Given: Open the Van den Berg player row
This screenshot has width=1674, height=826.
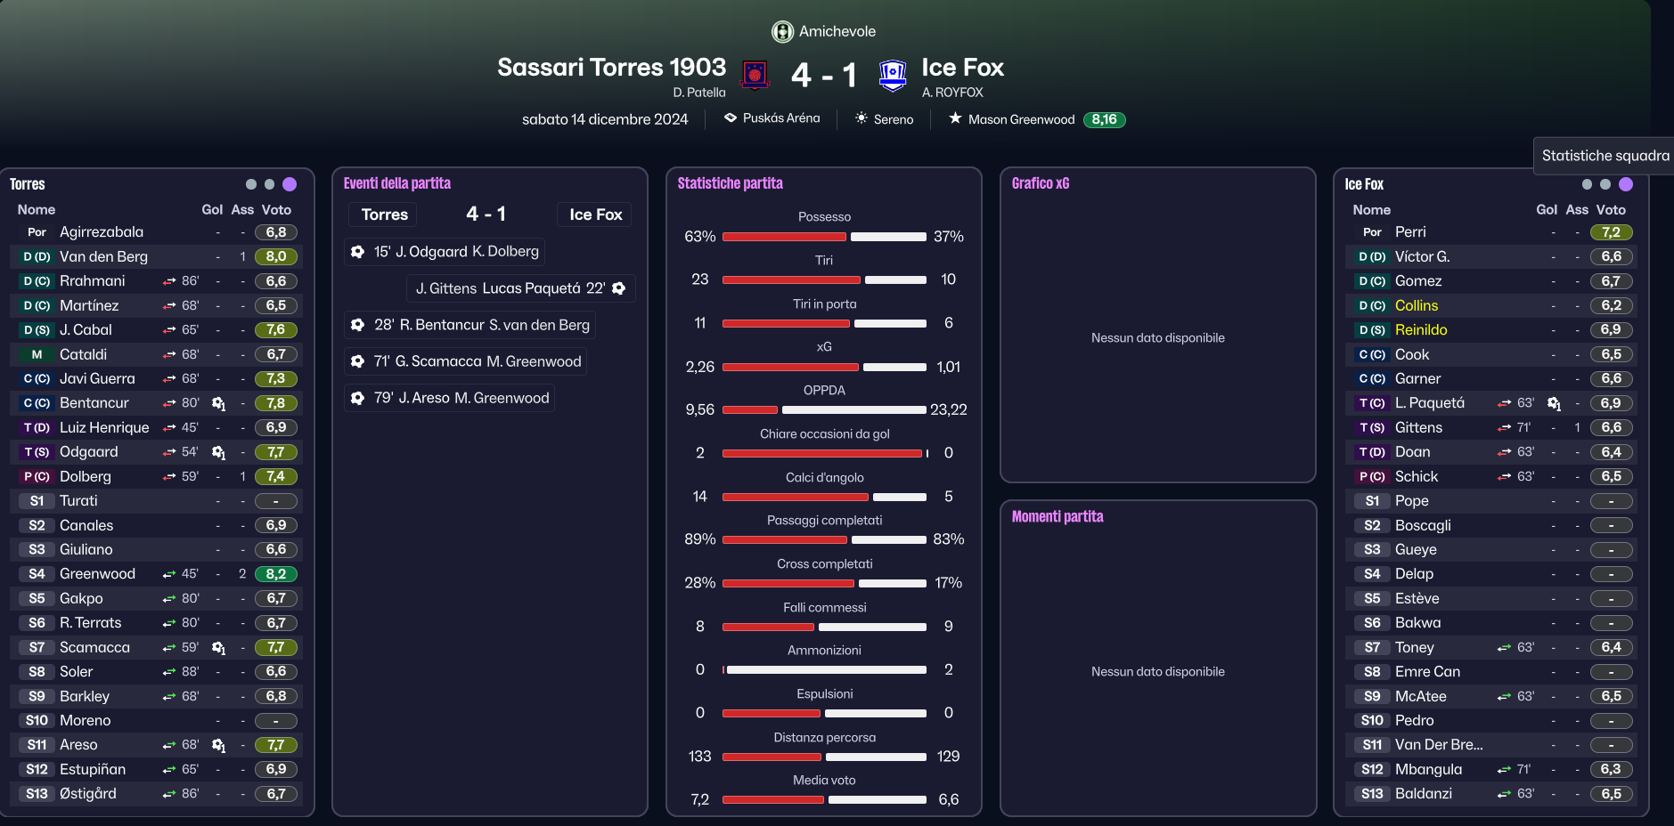Looking at the screenshot, I should click(x=156, y=256).
